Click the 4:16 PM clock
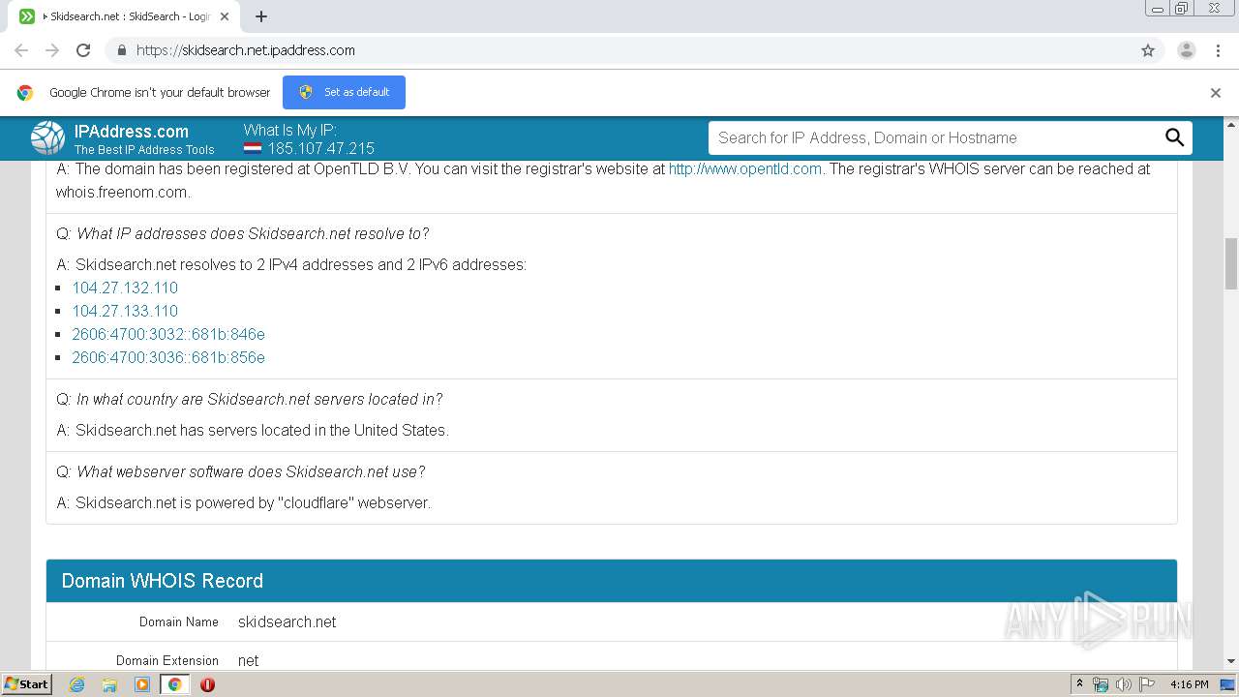 click(1189, 684)
